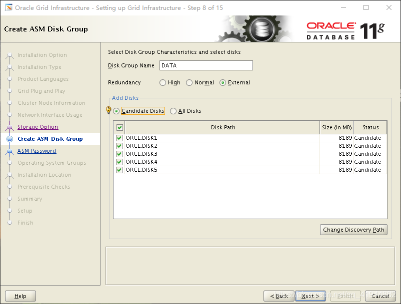Viewport: 401px width, 304px height.
Task: Click the Summary step label
Action: (x=30, y=199)
